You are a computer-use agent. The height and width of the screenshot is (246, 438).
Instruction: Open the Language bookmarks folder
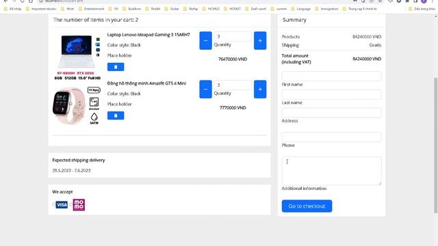(301, 9)
